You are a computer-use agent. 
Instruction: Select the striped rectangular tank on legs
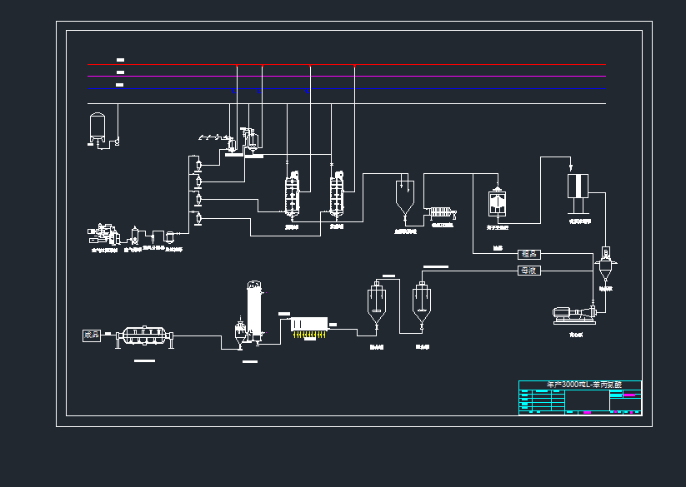(x=578, y=192)
